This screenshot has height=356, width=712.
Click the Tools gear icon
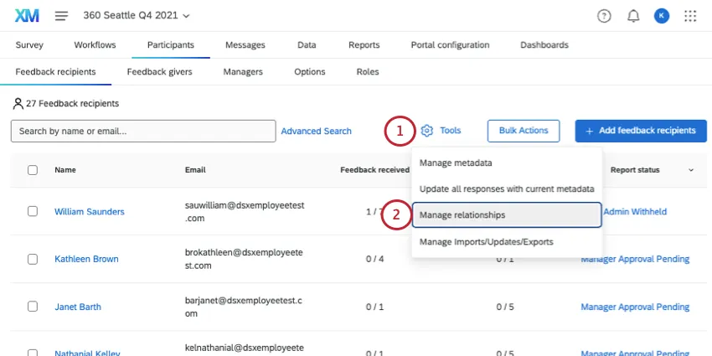pos(426,131)
